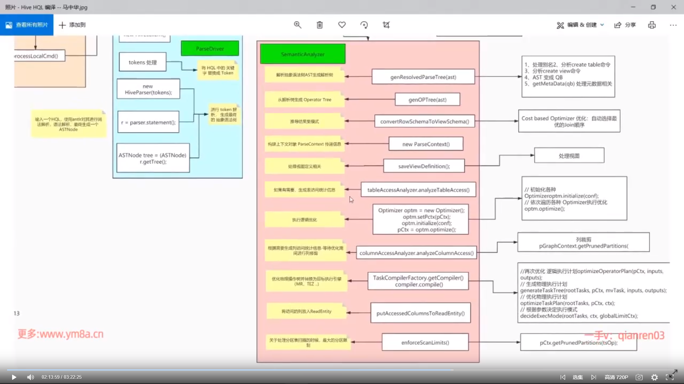Toggle fullscreen mode in video player
The width and height of the screenshot is (684, 384).
[x=669, y=377]
